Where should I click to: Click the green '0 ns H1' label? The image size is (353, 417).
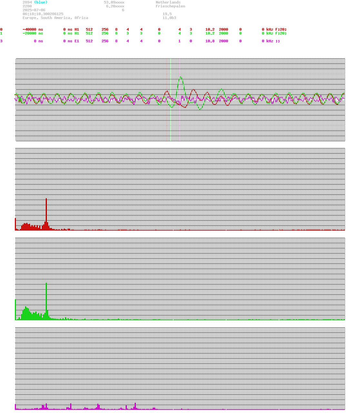point(71,33)
